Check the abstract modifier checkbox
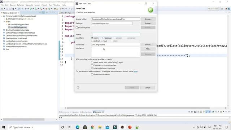 [92, 41]
